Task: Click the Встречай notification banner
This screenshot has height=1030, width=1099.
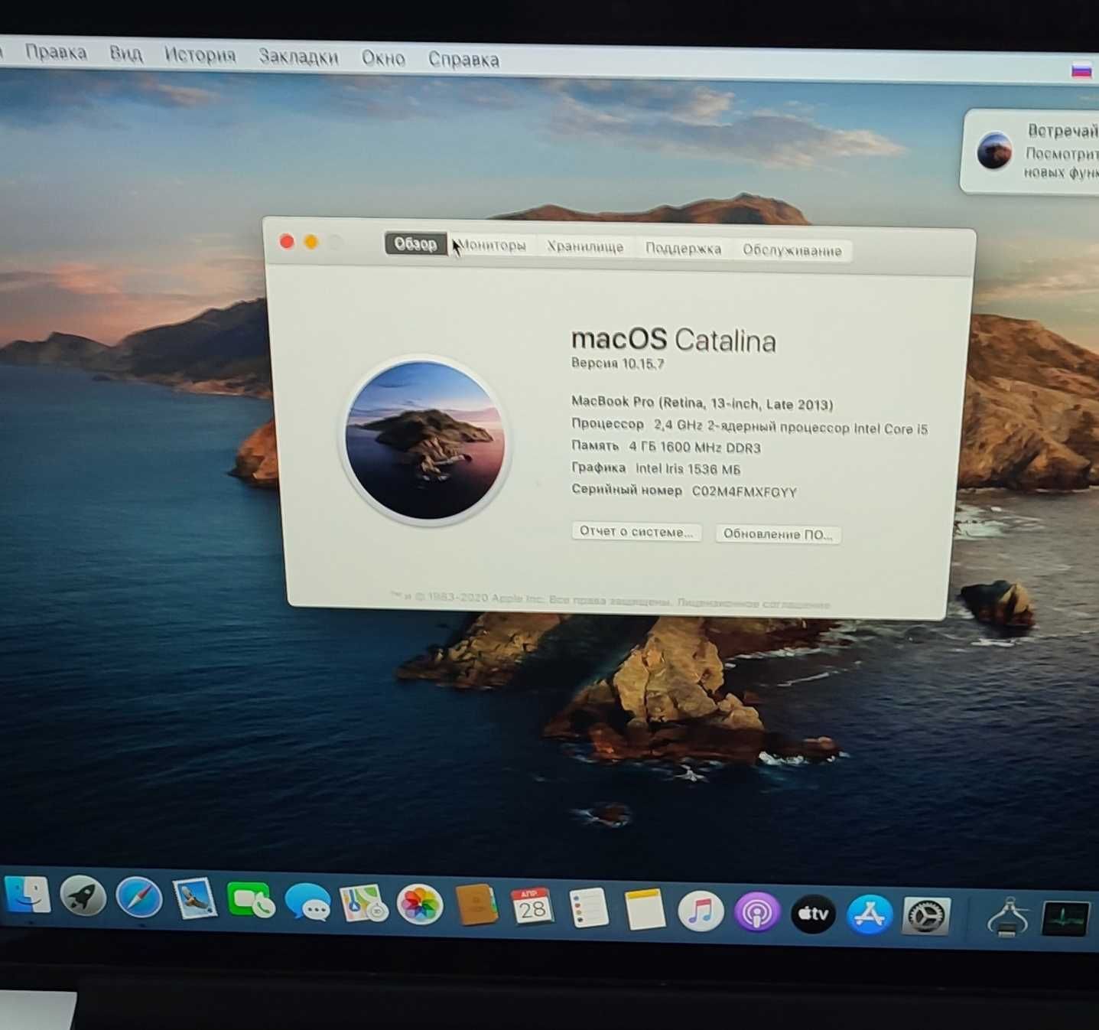Action: point(1029,152)
